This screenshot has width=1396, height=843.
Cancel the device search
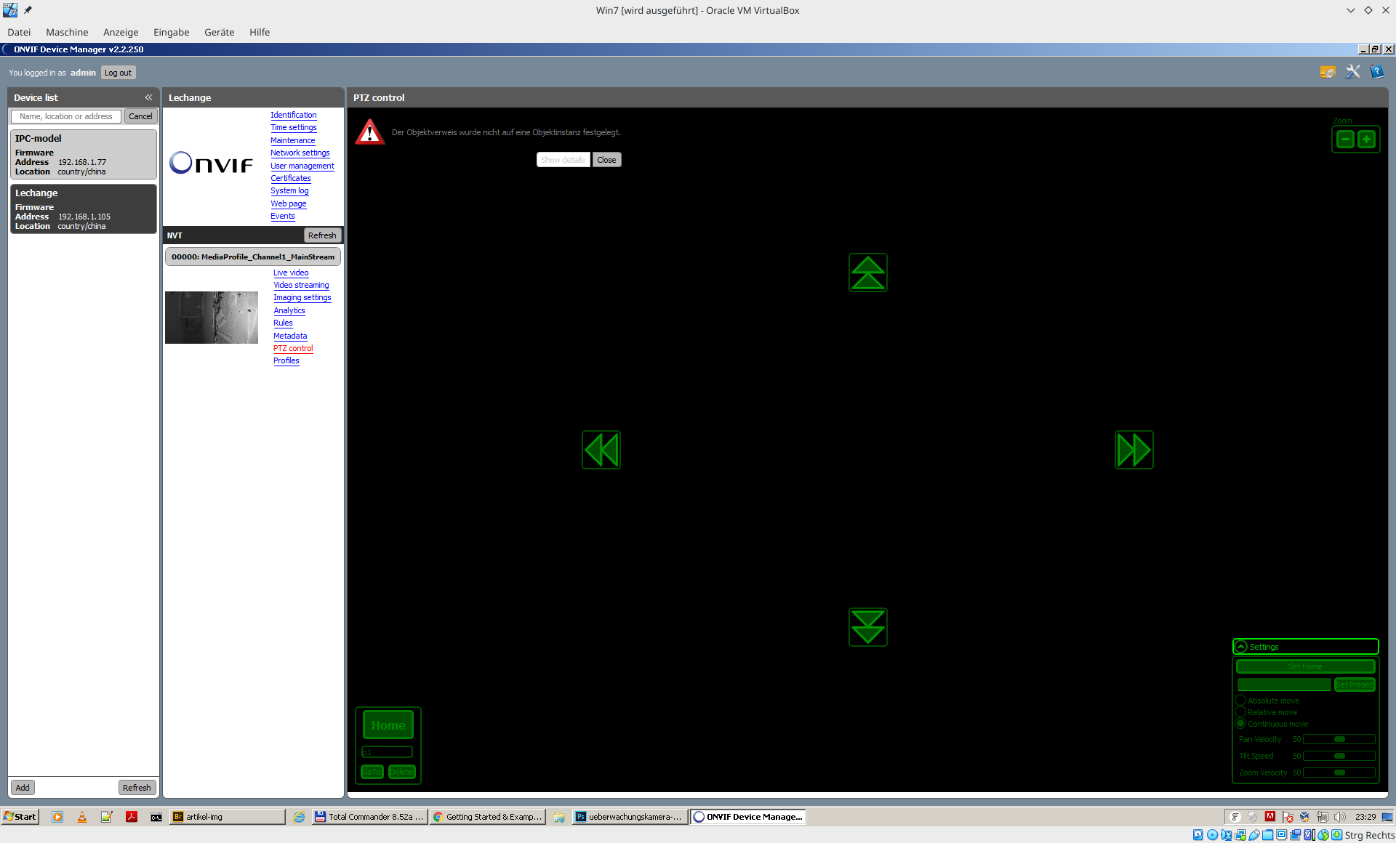(140, 116)
